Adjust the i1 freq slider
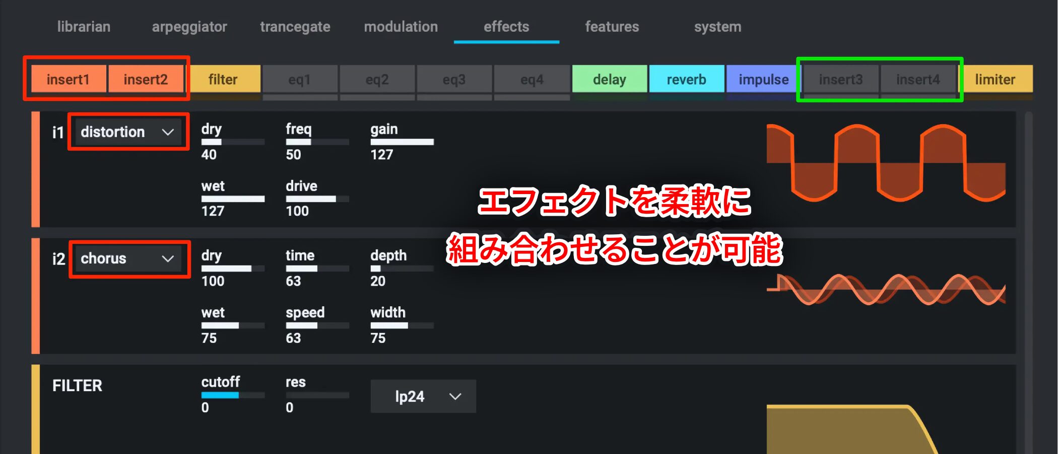1058x454 pixels. [317, 142]
